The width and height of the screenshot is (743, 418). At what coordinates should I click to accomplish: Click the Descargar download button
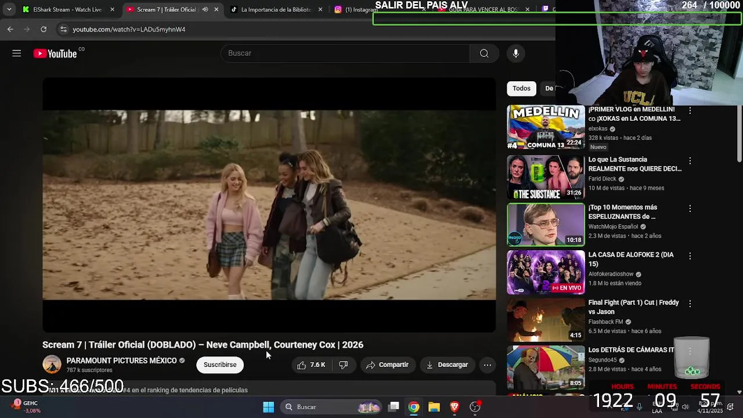point(446,365)
